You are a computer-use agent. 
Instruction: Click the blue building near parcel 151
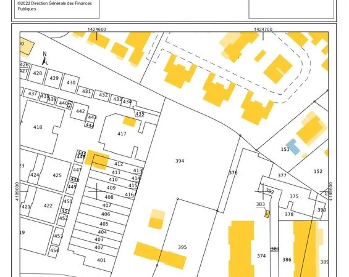pyautogui.click(x=293, y=147)
